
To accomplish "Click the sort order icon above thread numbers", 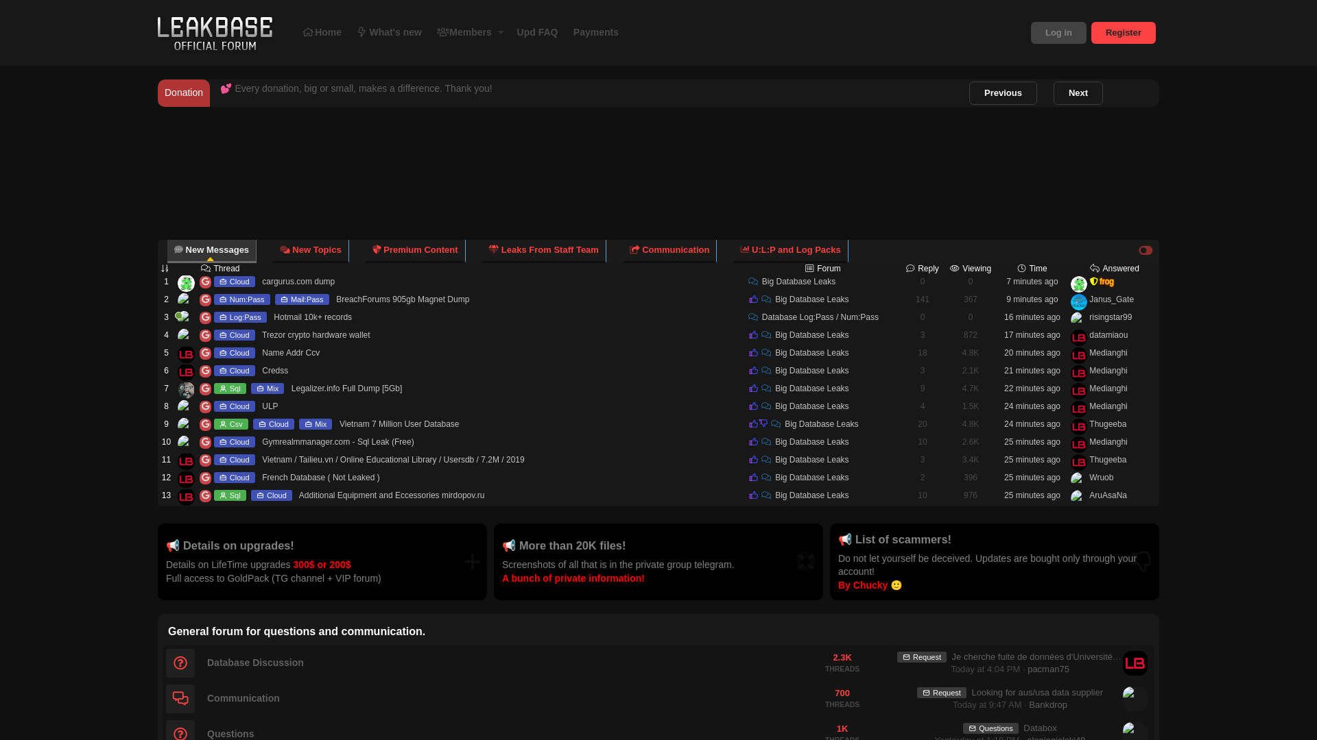I will (x=165, y=269).
